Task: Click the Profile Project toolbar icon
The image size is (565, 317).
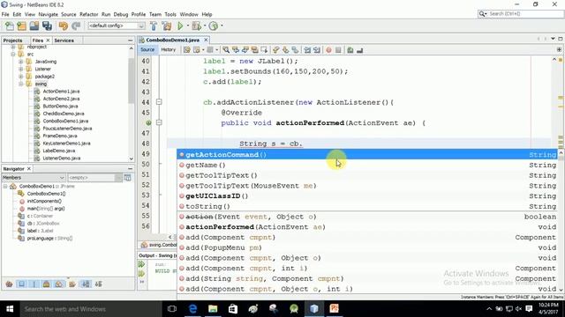Action: (214, 26)
